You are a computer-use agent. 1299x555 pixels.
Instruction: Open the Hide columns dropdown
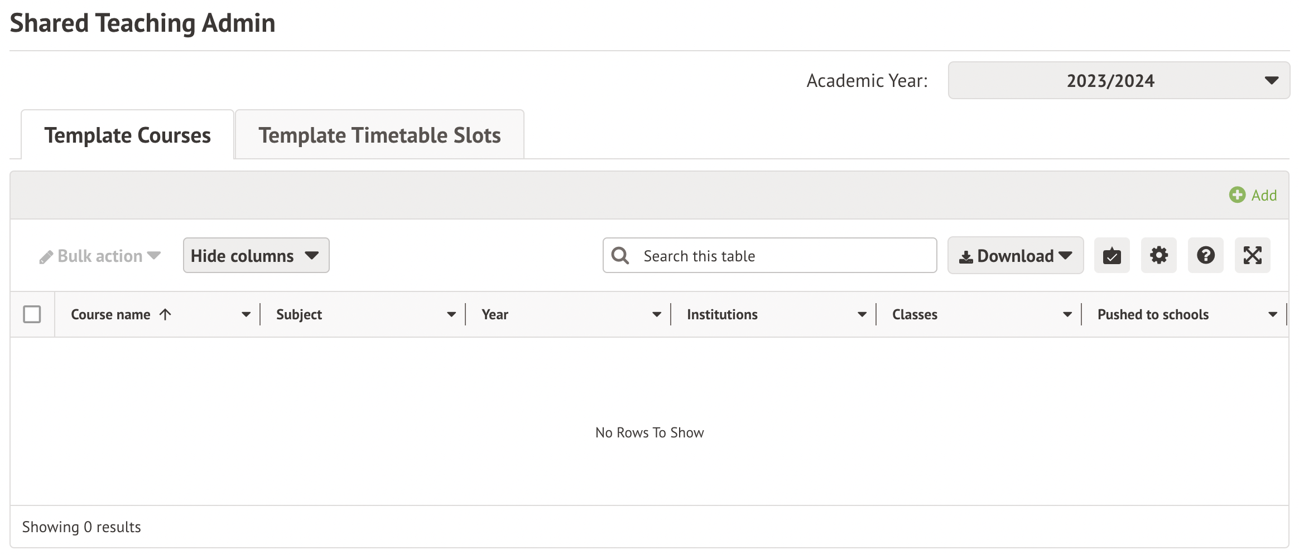pos(256,256)
